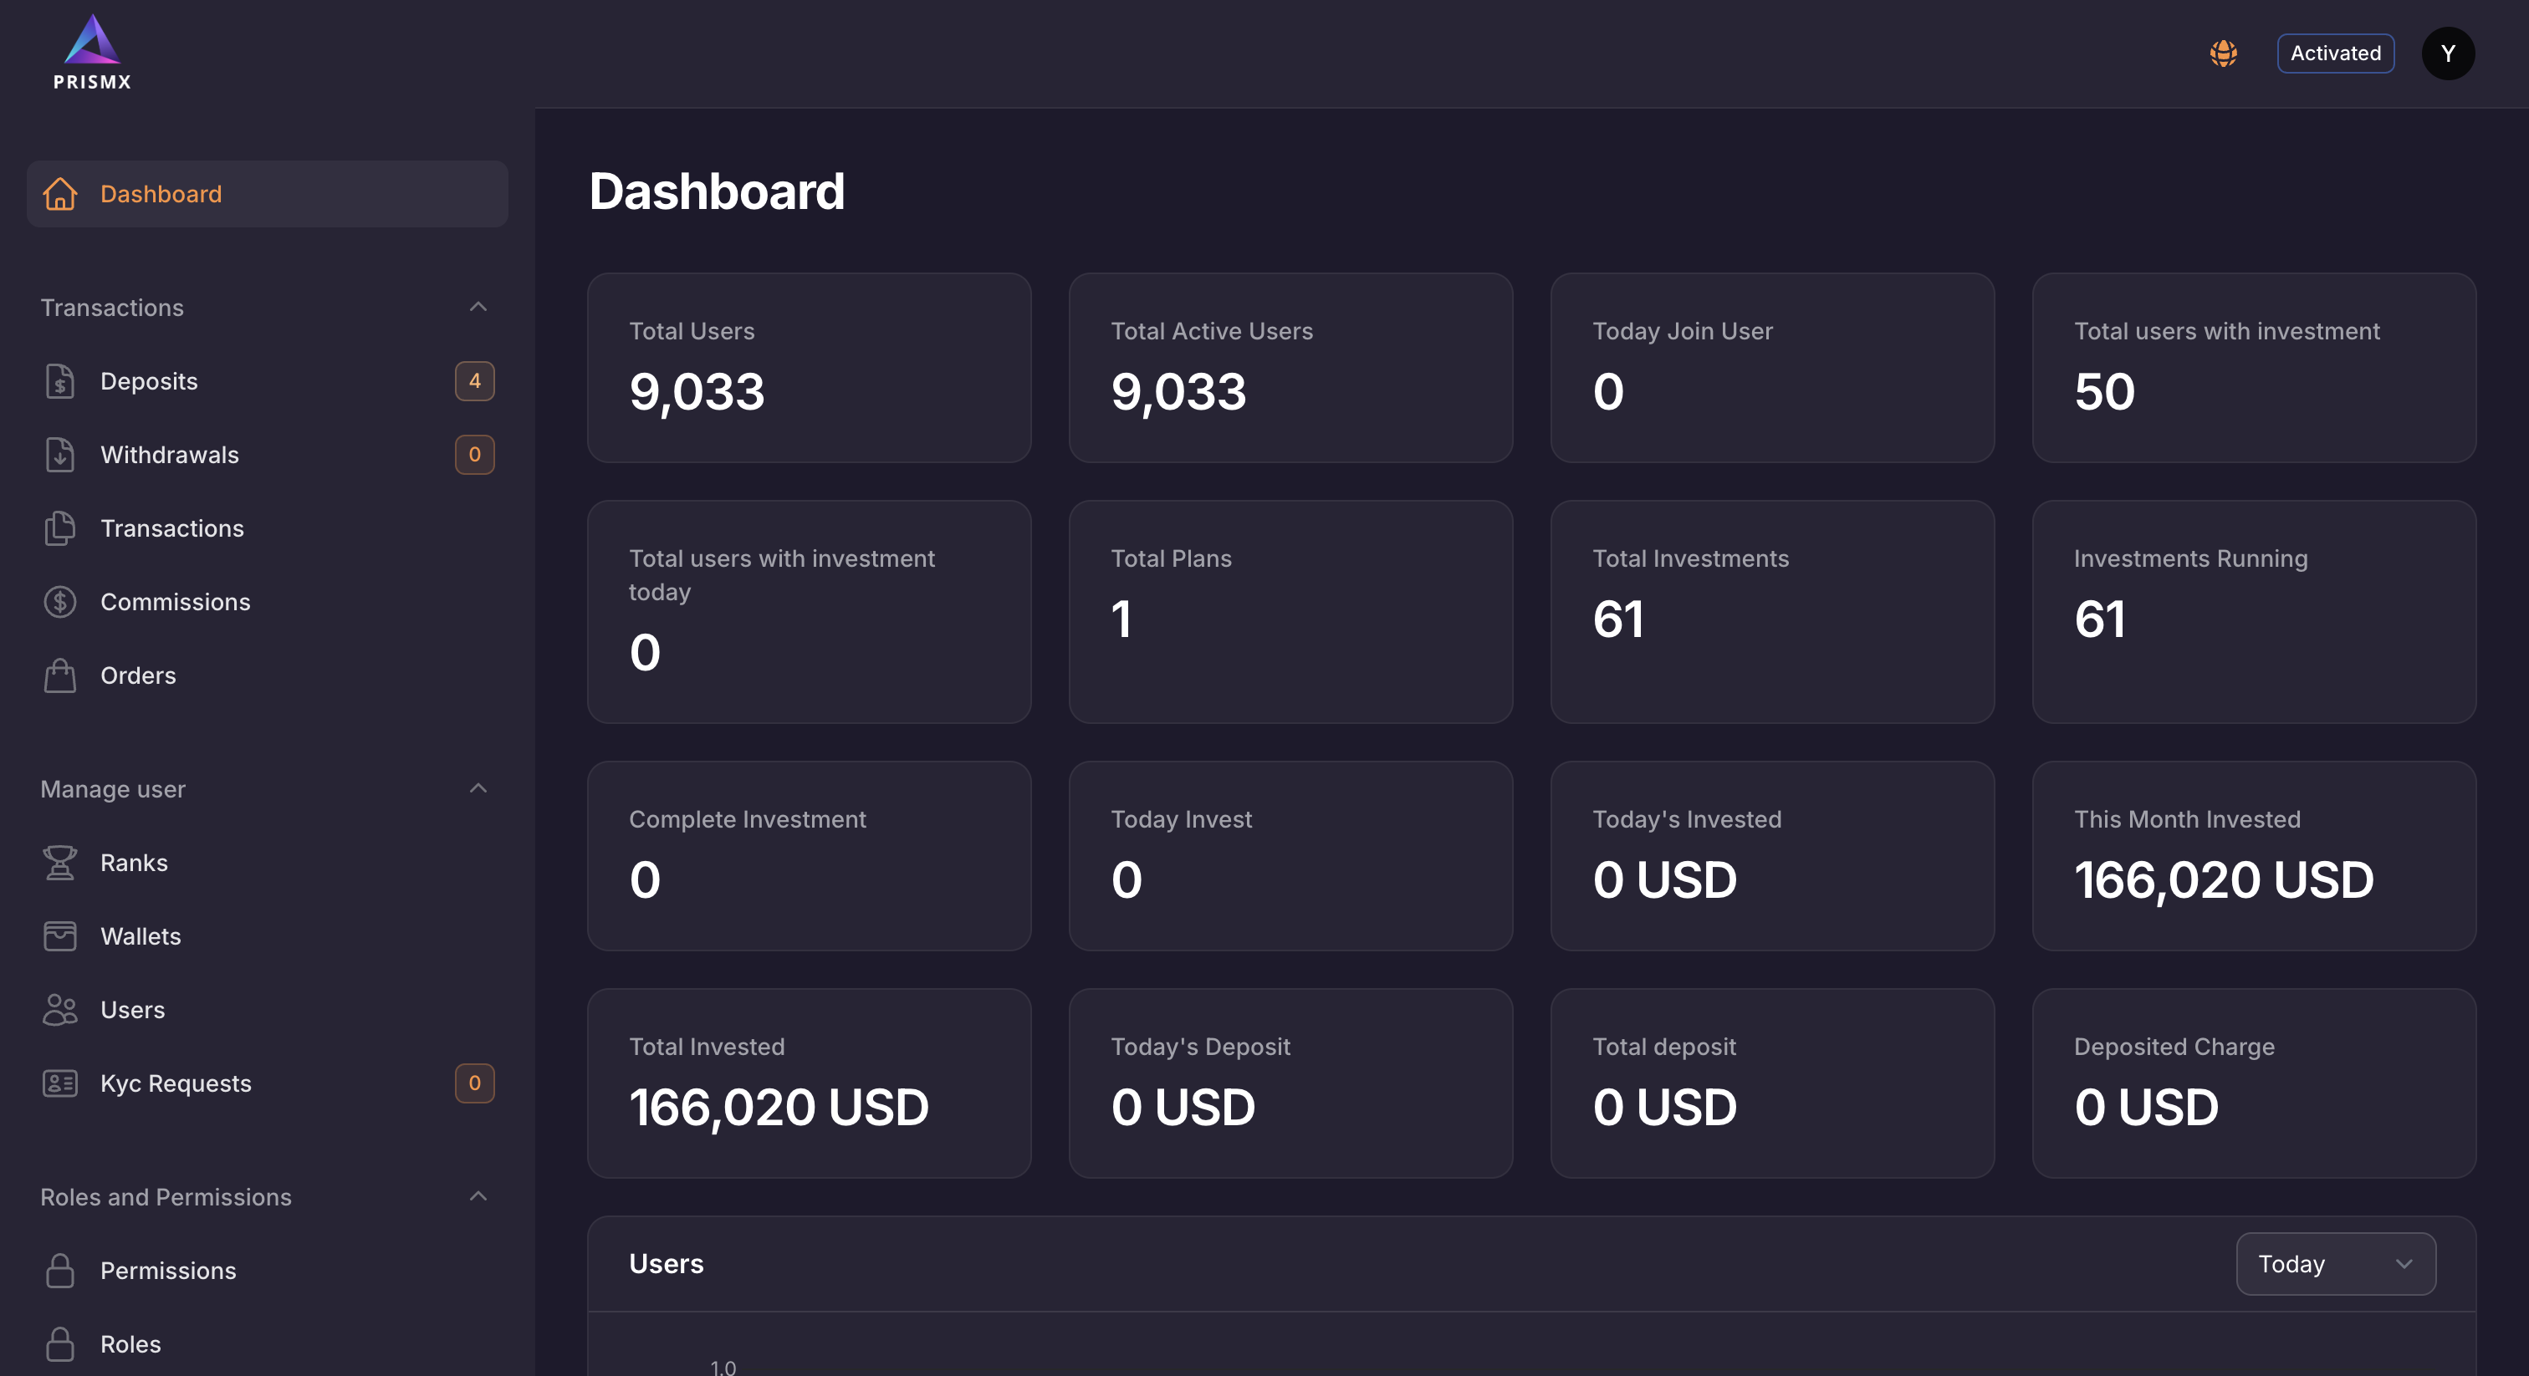Viewport: 2529px width, 1376px height.
Task: Click the Ranks trophy icon
Action: tap(60, 863)
